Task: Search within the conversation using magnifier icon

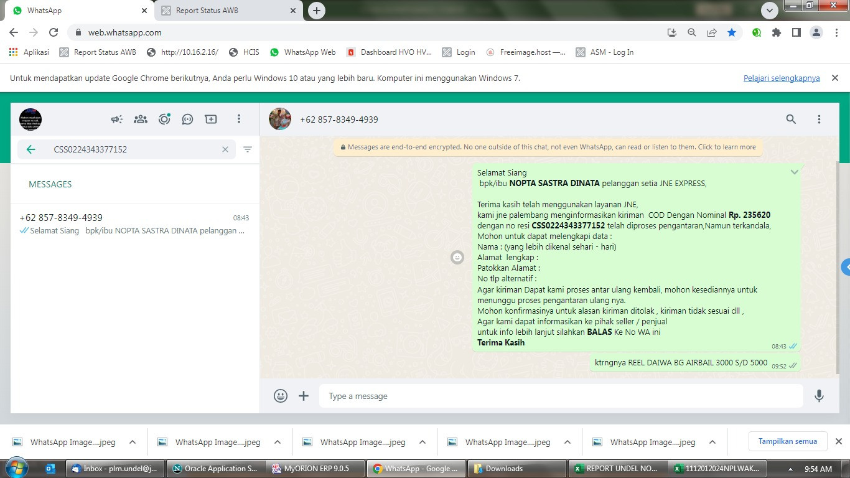Action: [x=791, y=119]
